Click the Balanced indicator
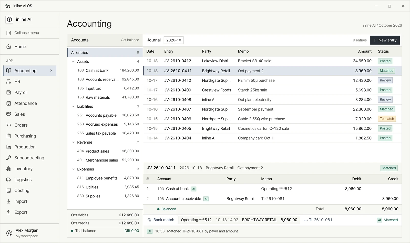The image size is (410, 243). 167,209
